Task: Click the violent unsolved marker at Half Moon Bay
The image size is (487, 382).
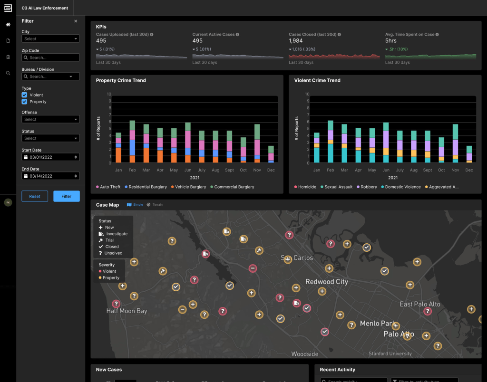Action: (x=116, y=304)
